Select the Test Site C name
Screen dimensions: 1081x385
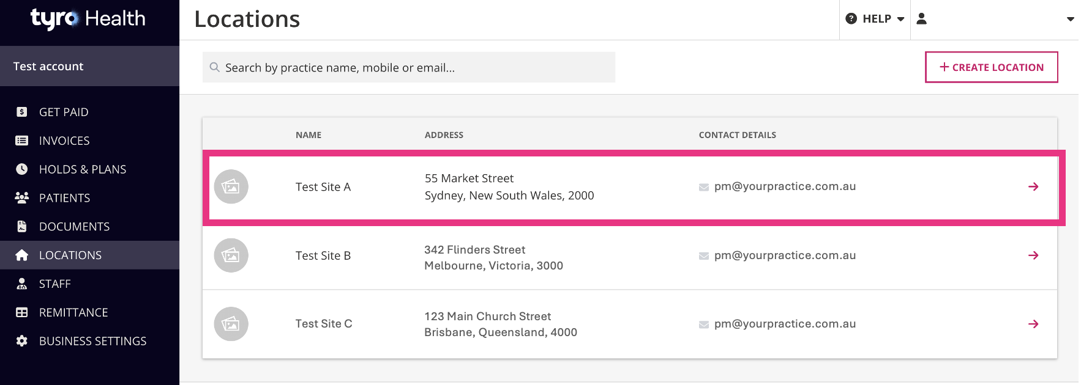324,324
